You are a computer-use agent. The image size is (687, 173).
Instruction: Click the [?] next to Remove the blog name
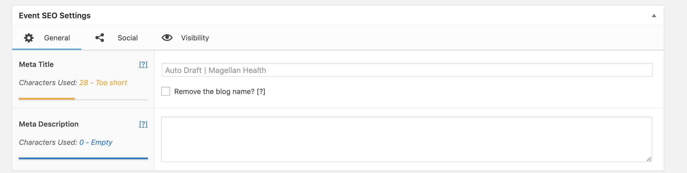click(x=261, y=91)
